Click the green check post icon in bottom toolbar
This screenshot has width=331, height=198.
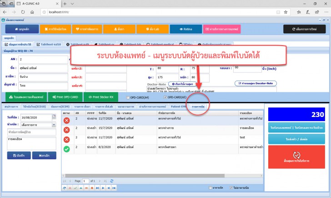(x=75, y=188)
